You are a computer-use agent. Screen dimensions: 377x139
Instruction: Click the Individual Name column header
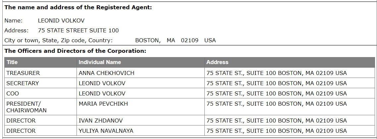100,62
